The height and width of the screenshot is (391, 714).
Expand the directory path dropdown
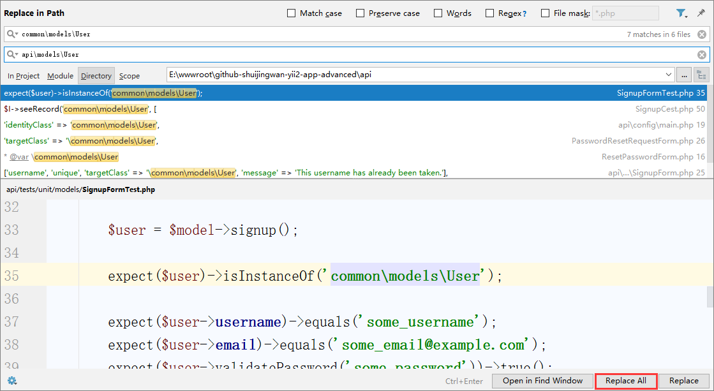click(x=668, y=75)
